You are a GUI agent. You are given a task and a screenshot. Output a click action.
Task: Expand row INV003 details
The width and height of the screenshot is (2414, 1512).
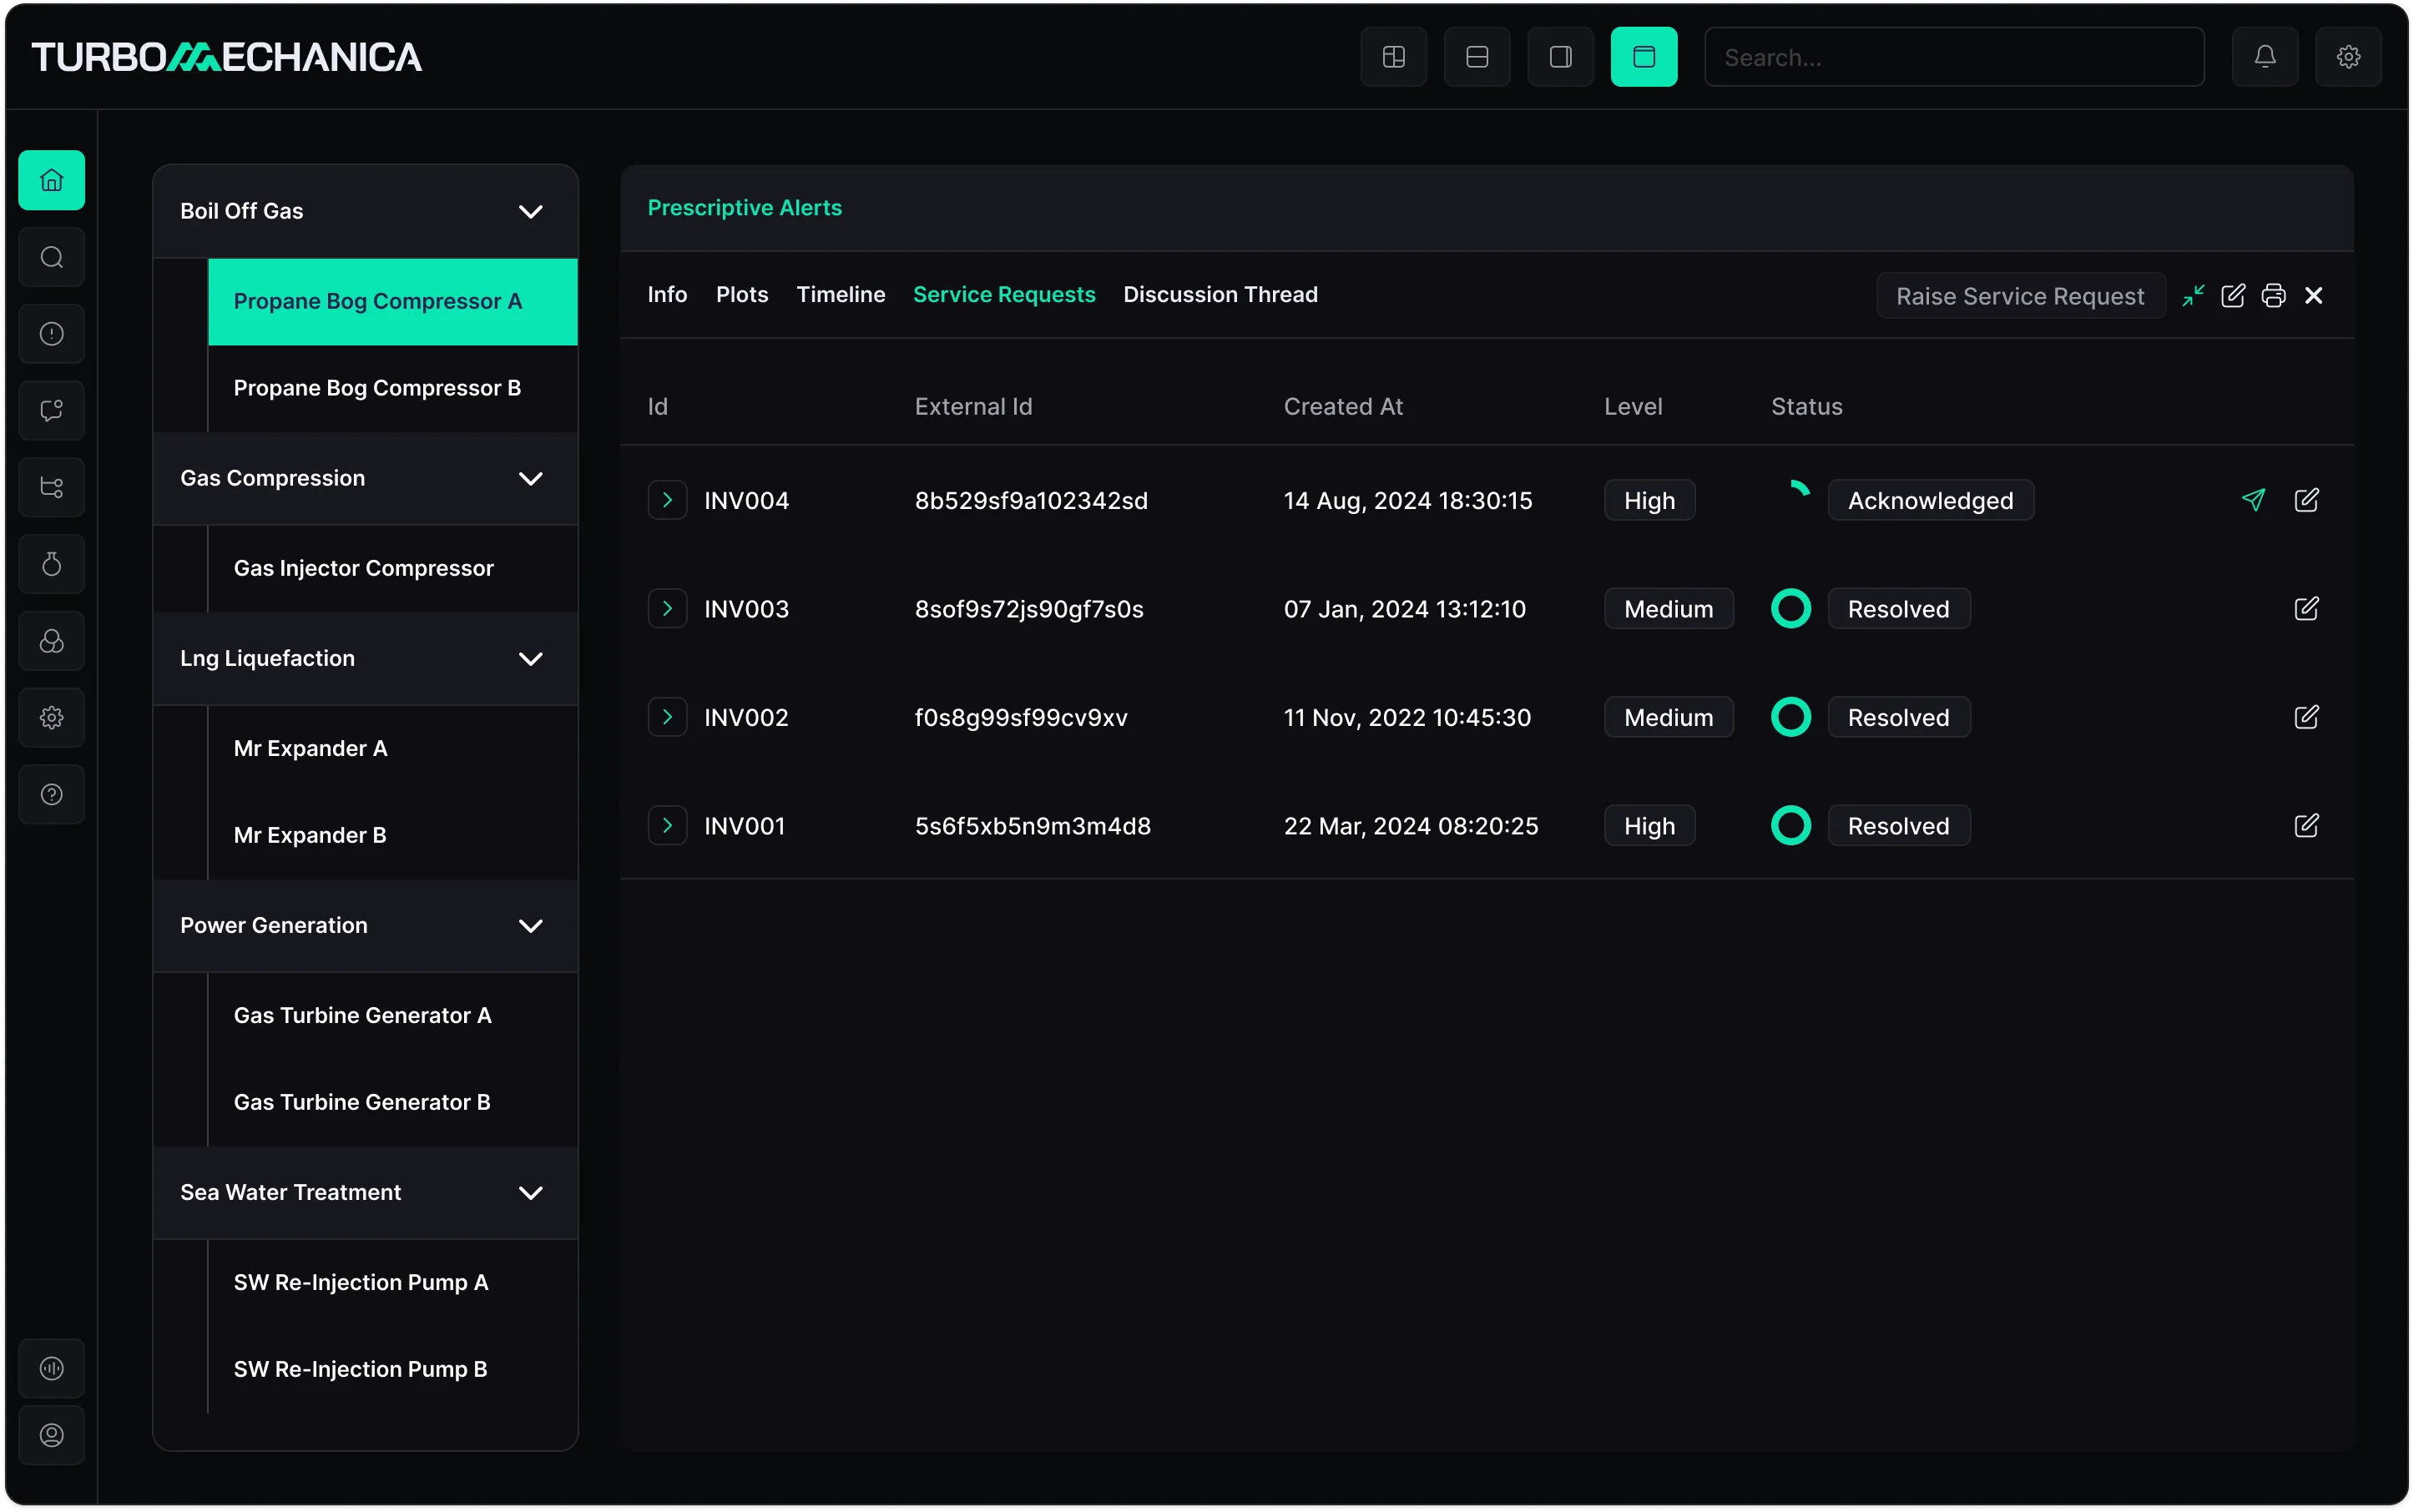[667, 608]
